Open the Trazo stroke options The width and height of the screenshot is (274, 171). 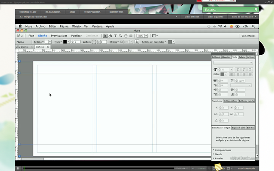coord(58,42)
